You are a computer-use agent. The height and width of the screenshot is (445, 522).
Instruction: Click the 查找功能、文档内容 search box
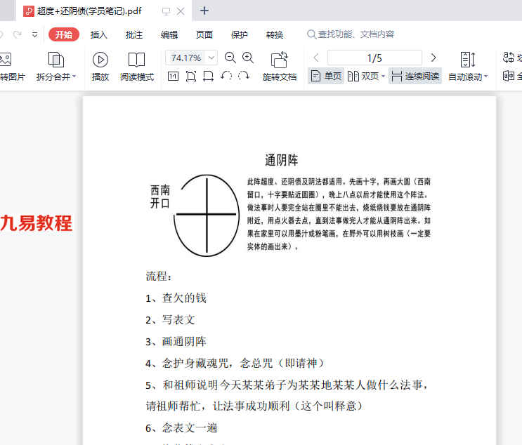tap(350, 34)
